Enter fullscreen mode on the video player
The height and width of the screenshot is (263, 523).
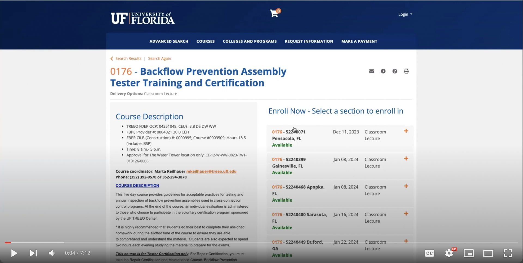tap(508, 253)
